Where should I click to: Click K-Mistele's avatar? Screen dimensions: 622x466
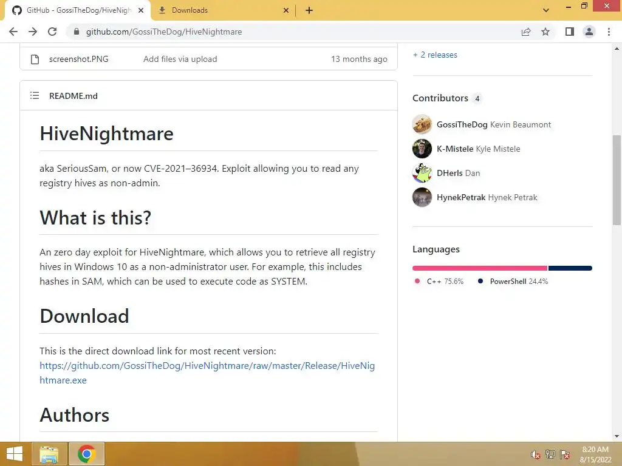(x=422, y=149)
